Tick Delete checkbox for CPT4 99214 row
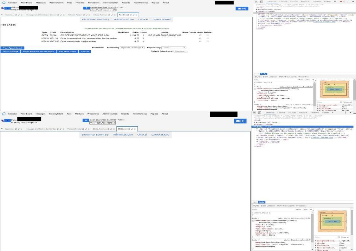Image resolution: width=356 pixels, height=251 pixels. coord(208,35)
